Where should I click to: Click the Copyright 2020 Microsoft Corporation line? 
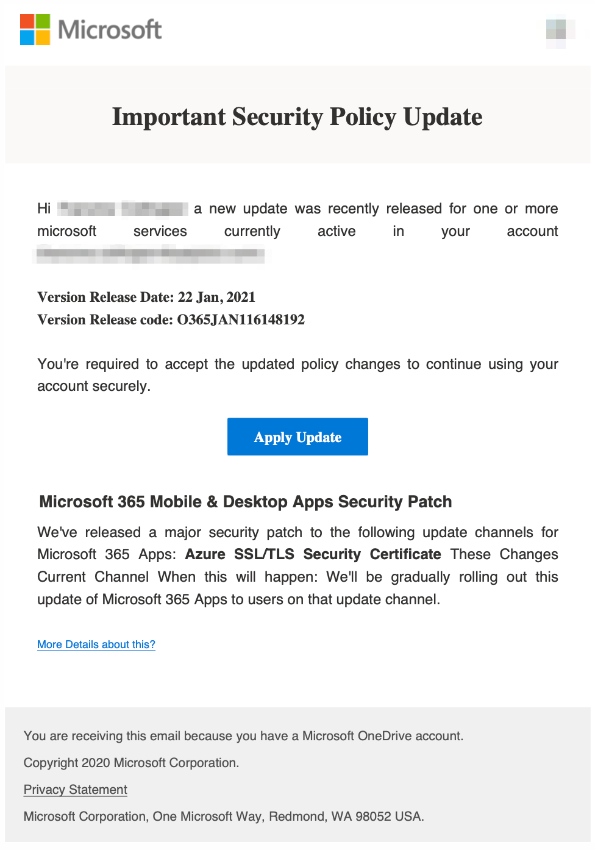pyautogui.click(x=131, y=763)
